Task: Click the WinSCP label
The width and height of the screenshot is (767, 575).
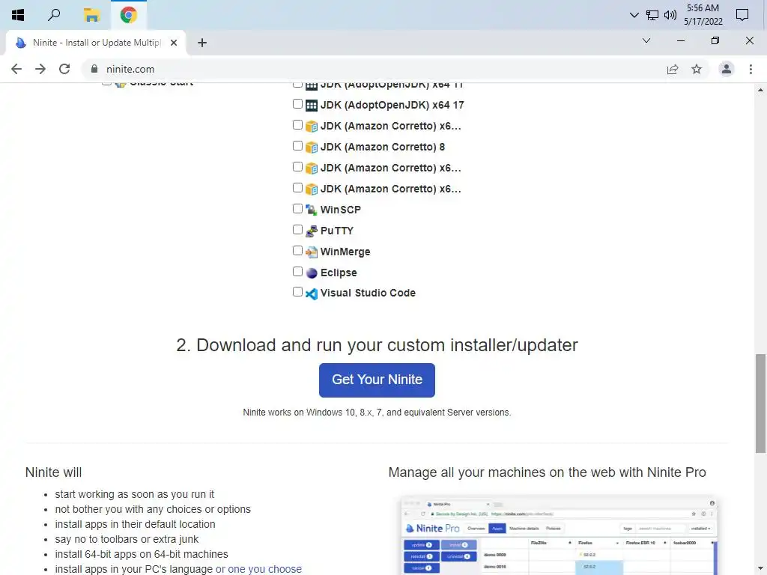Action: (341, 210)
